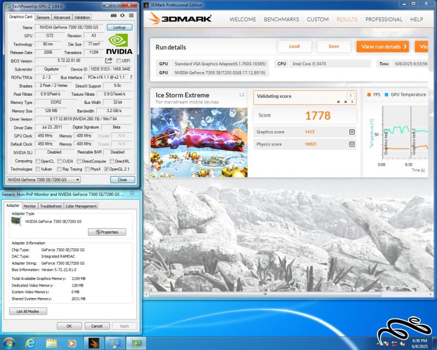Click the Load button in Run details

point(294,46)
